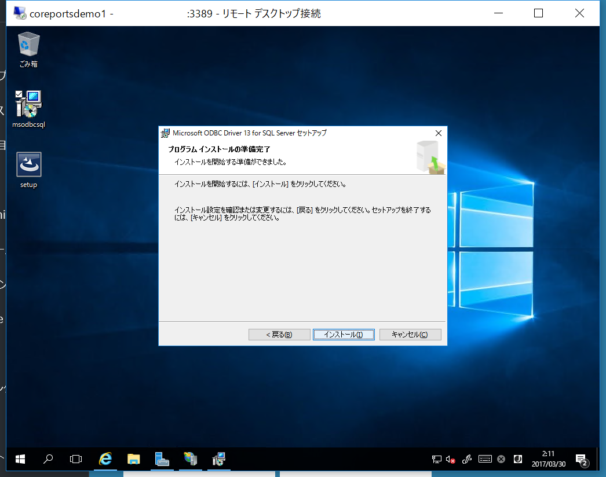Screen dimensions: 606x477
Task: Select the ごみ箱 recycle bin desktop icon
Action: click(x=28, y=50)
